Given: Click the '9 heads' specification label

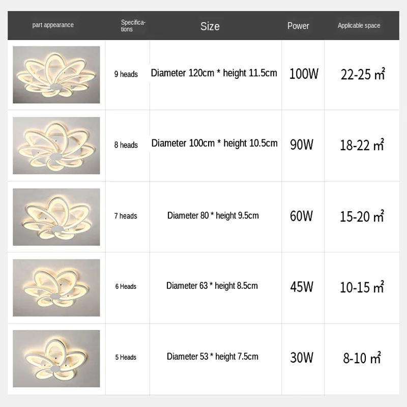Looking at the screenshot, I should [126, 74].
